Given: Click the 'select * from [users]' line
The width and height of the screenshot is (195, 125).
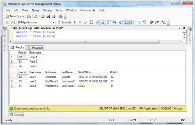Looking at the screenshot, I should tap(36, 36).
